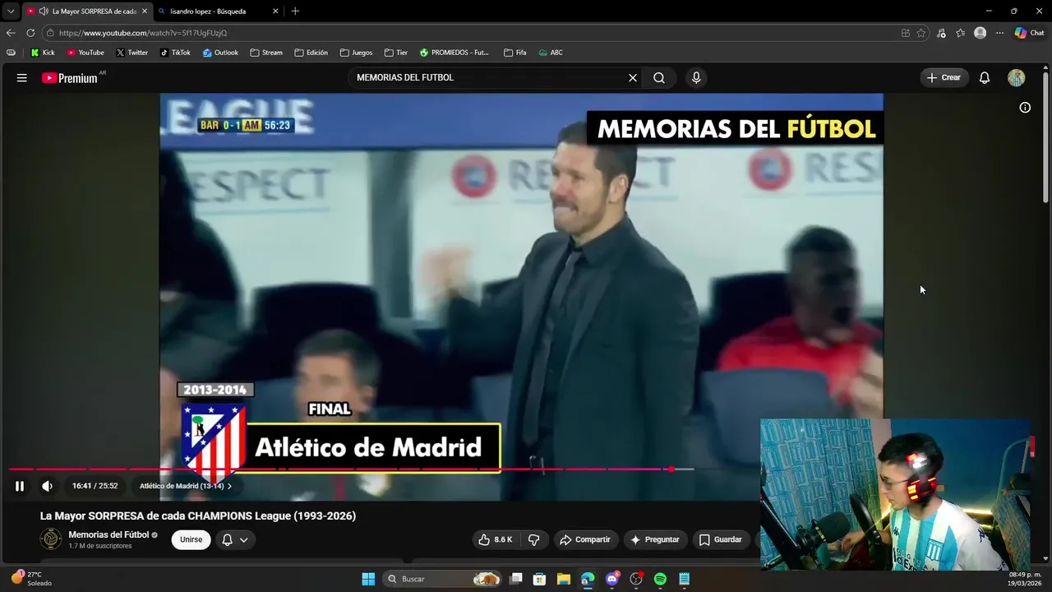
Task: Expand the Edición bookmarks folder
Action: (x=311, y=53)
